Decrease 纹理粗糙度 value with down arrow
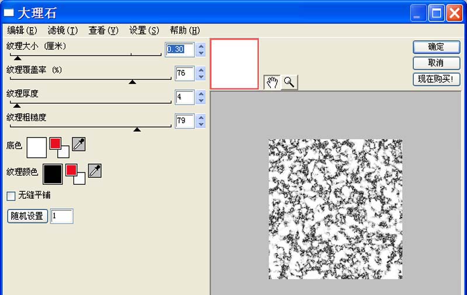Screen dimensions: 467x295 (x=201, y=124)
